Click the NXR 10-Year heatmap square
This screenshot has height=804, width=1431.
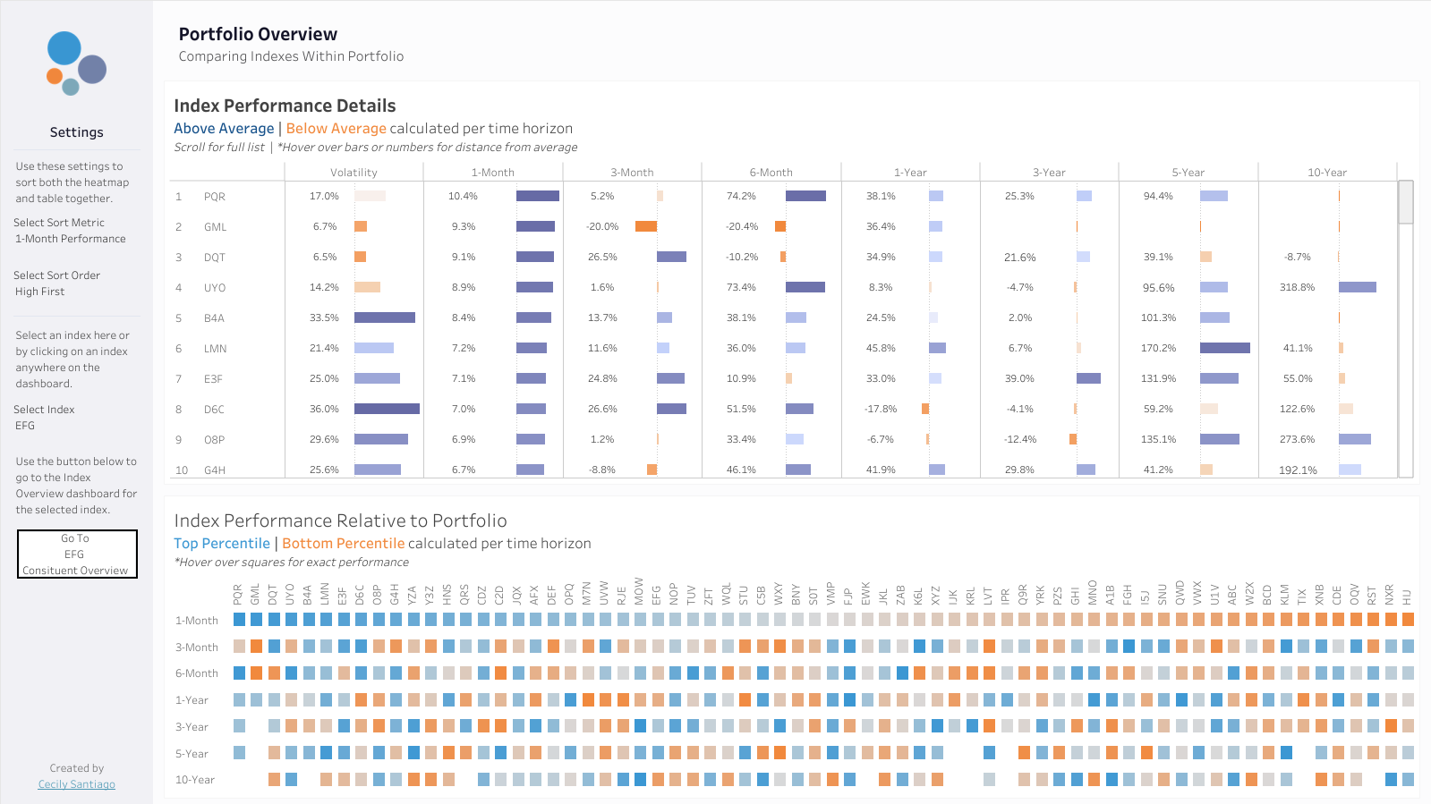point(1390,779)
